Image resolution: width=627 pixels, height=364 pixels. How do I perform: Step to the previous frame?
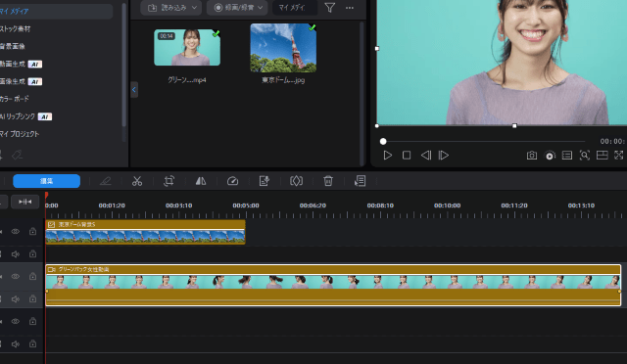426,156
